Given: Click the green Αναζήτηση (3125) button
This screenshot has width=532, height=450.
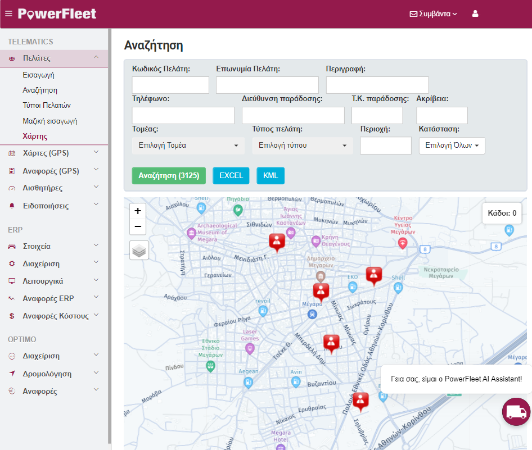Looking at the screenshot, I should point(169,176).
